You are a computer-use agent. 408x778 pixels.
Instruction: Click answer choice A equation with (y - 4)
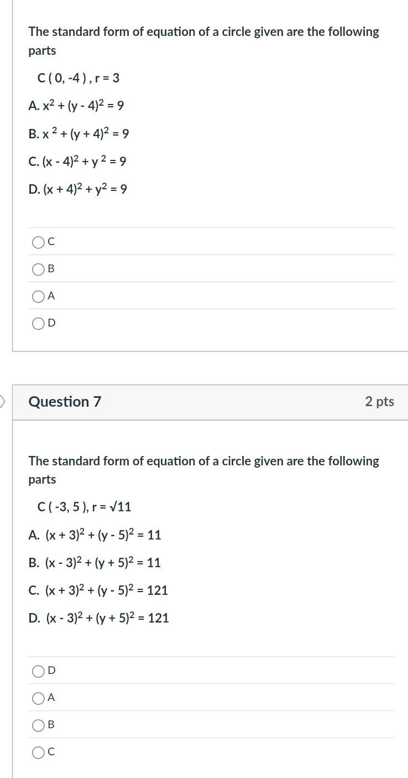tap(76, 106)
